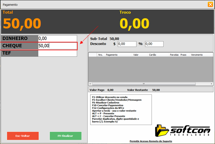215x144 pixels.
Task: Focus the DINHEIRO amount field
Action: point(57,39)
